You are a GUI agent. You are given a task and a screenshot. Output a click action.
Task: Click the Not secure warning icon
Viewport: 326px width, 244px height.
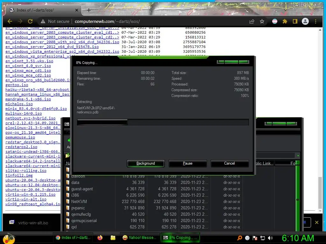(x=43, y=21)
